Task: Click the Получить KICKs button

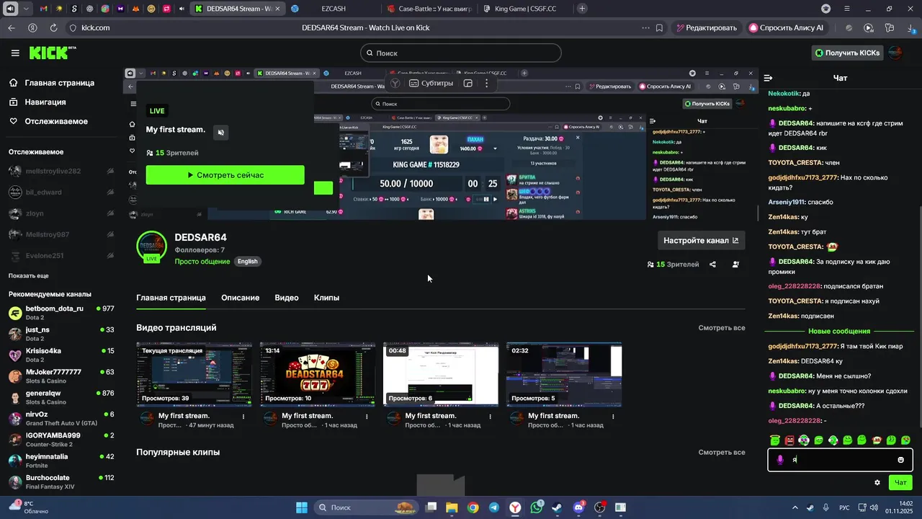Action: click(847, 53)
